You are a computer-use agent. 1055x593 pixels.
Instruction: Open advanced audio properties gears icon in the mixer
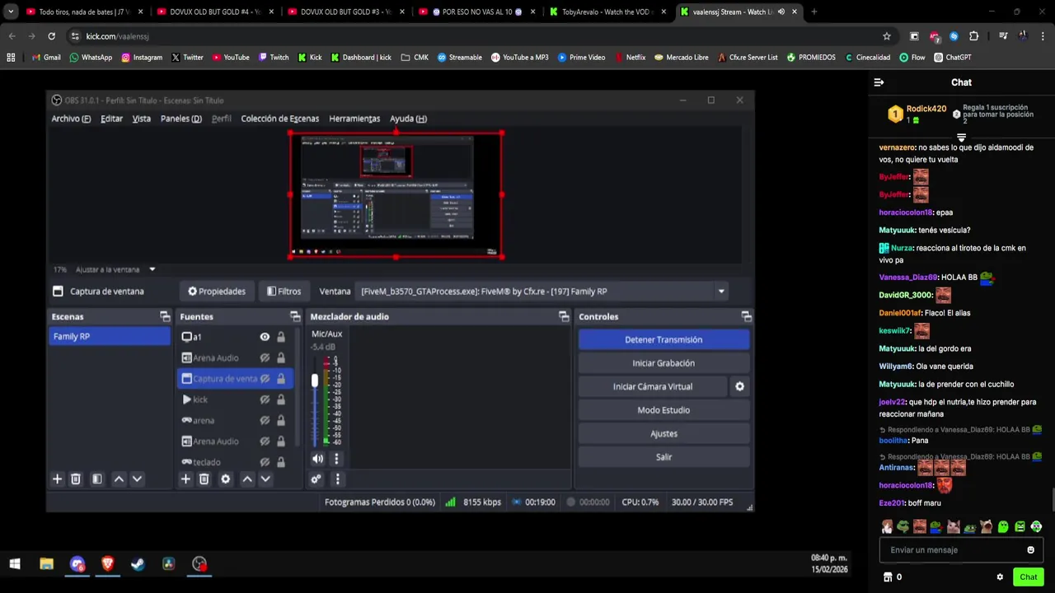[316, 479]
